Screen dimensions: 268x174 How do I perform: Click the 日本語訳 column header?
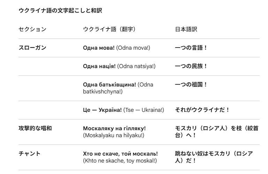[186, 30]
